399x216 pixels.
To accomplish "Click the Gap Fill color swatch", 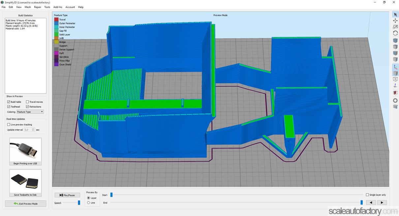I will click(56, 31).
